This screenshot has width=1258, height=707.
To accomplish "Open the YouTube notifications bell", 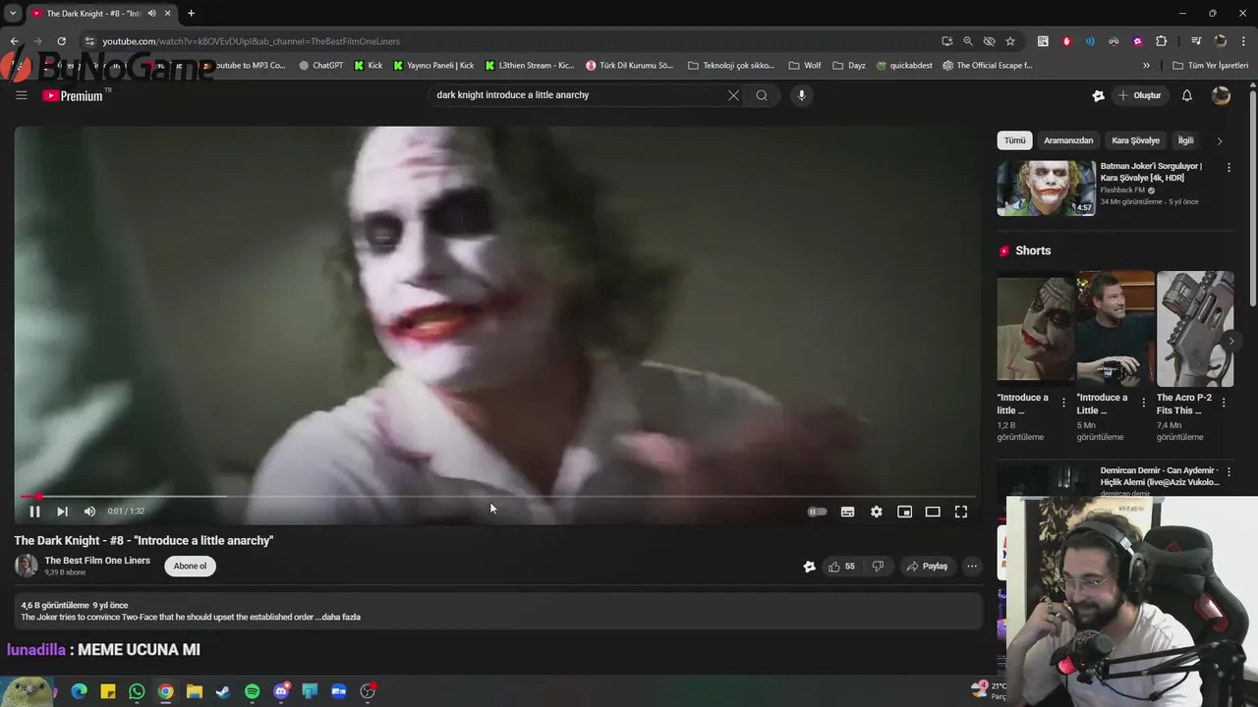I will tap(1186, 95).
